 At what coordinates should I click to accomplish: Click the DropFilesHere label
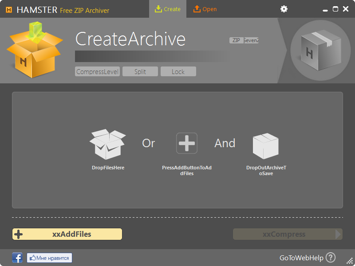[x=108, y=168]
